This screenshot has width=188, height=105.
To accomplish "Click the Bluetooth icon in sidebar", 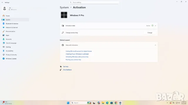I will 4,24.
